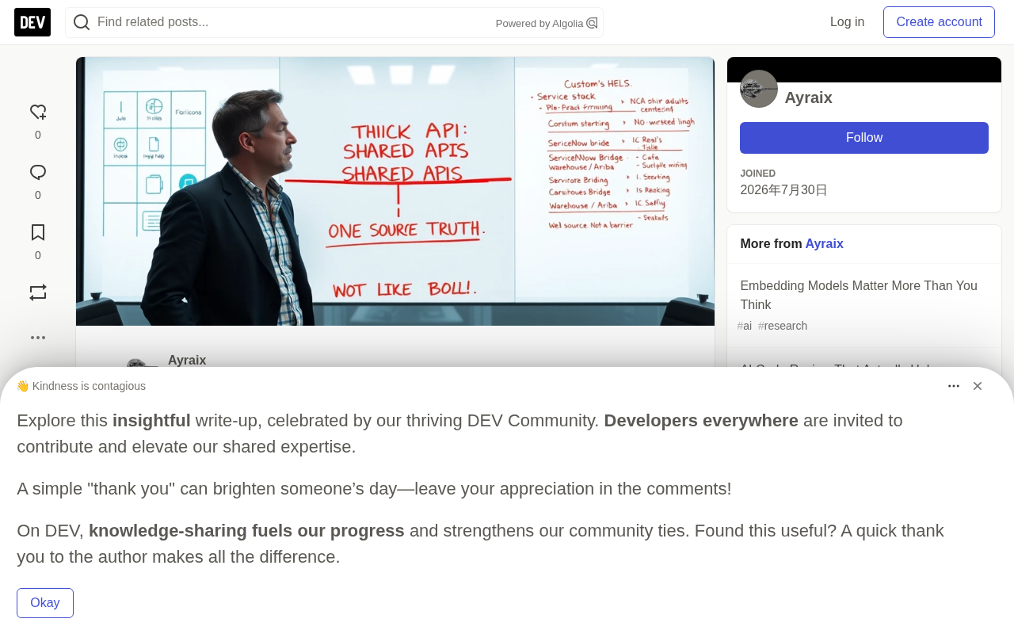Click the boost repost arrows icon
The height and width of the screenshot is (634, 1014).
coord(38,292)
